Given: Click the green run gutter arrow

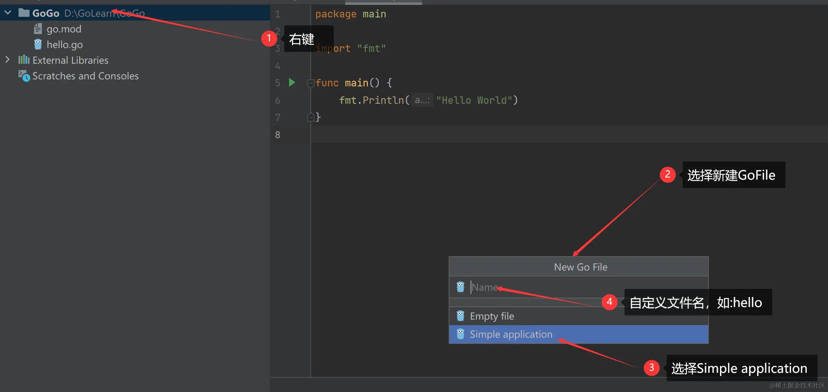Looking at the screenshot, I should [x=292, y=83].
